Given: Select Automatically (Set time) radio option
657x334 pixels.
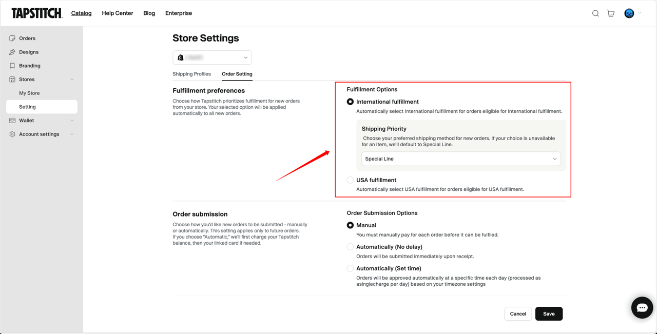Looking at the screenshot, I should point(350,268).
